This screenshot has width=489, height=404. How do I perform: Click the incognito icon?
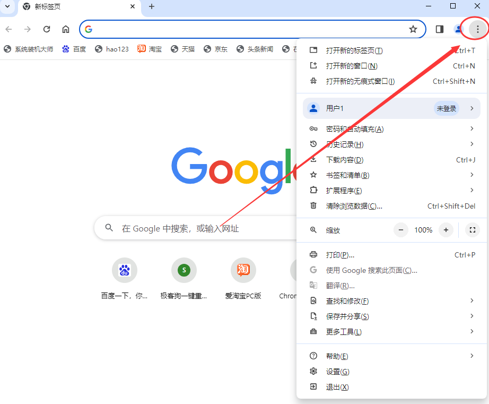tap(313, 81)
